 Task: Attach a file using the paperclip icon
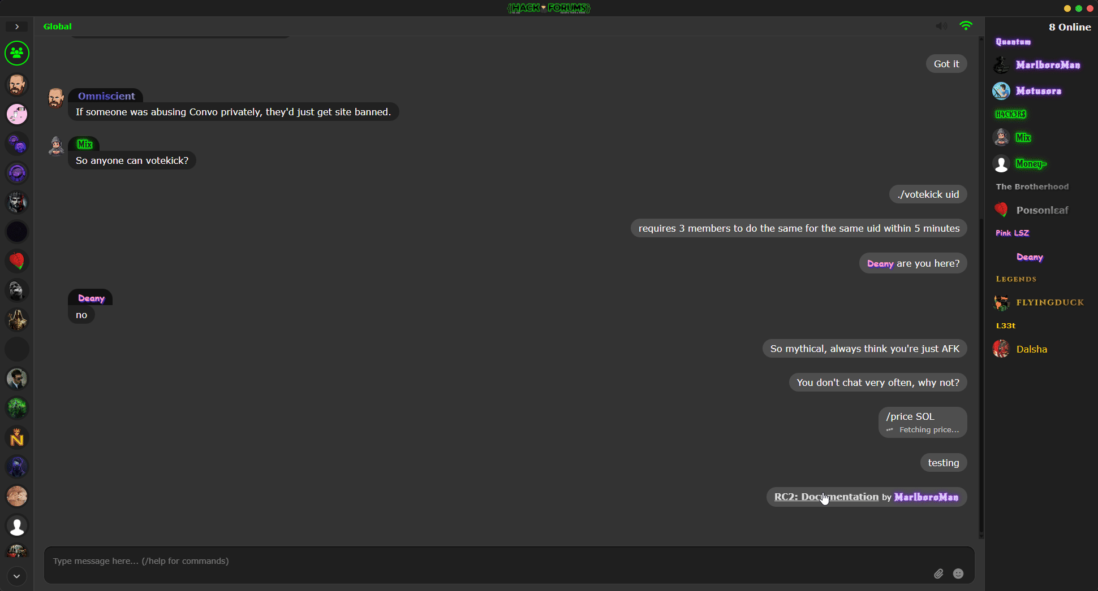(x=938, y=573)
